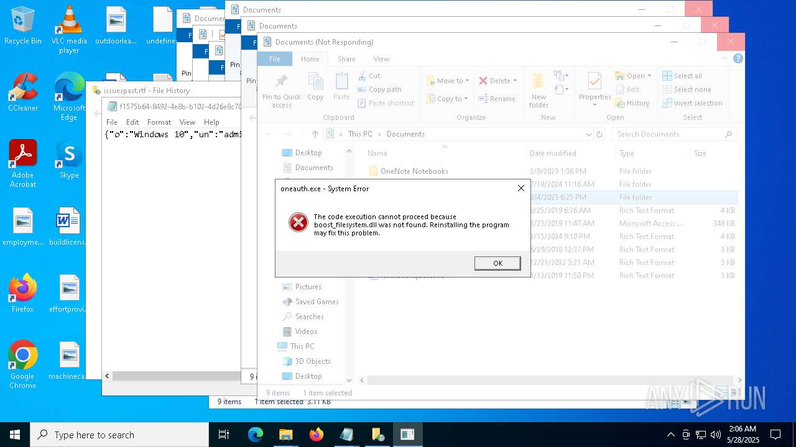Click the Edit button in the Open group
This screenshot has height=447, width=796.
point(627,89)
